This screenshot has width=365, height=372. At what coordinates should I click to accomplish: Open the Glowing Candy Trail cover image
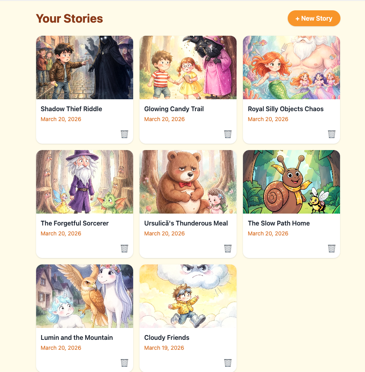pos(188,67)
